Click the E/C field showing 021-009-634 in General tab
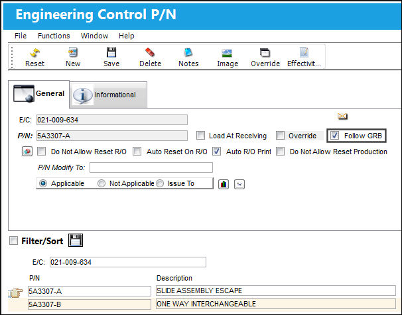 112,120
